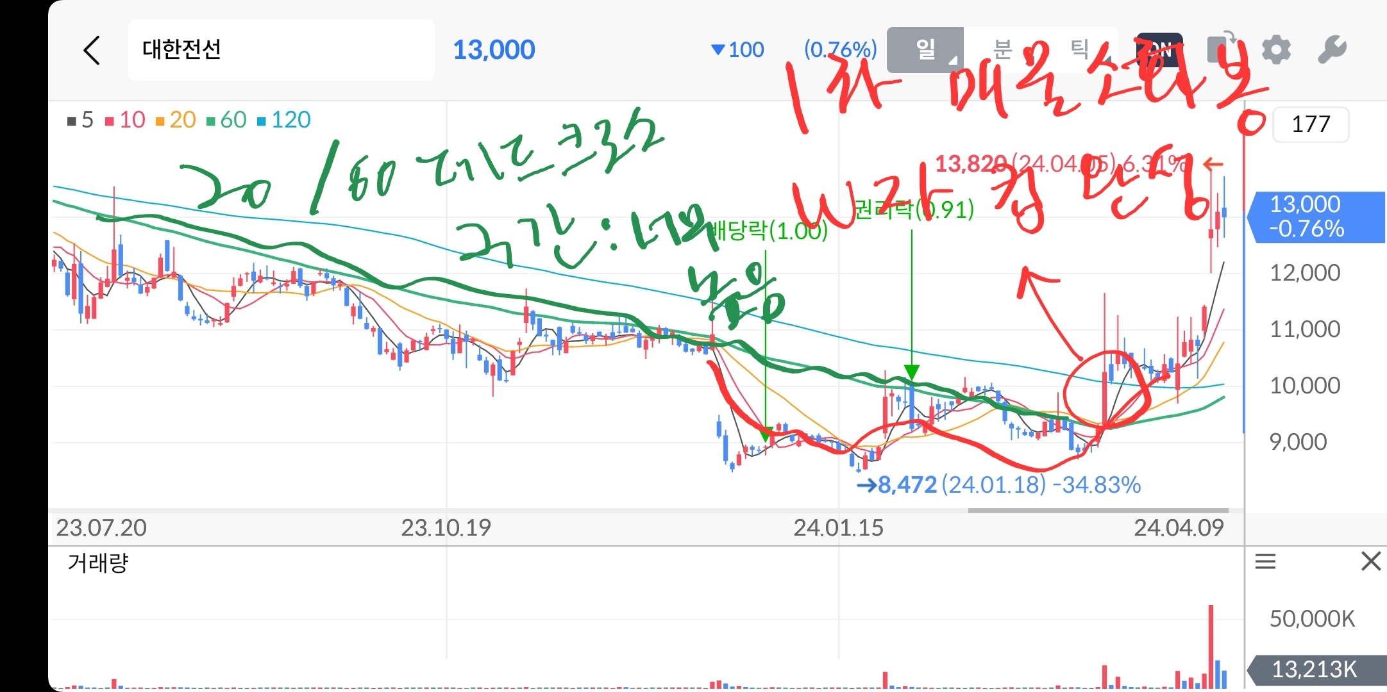Click the current price 13,000 label
The image size is (1387, 692).
[x=494, y=50]
